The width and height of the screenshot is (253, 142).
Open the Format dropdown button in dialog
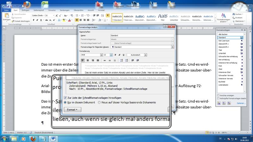pyautogui.click(x=72, y=109)
